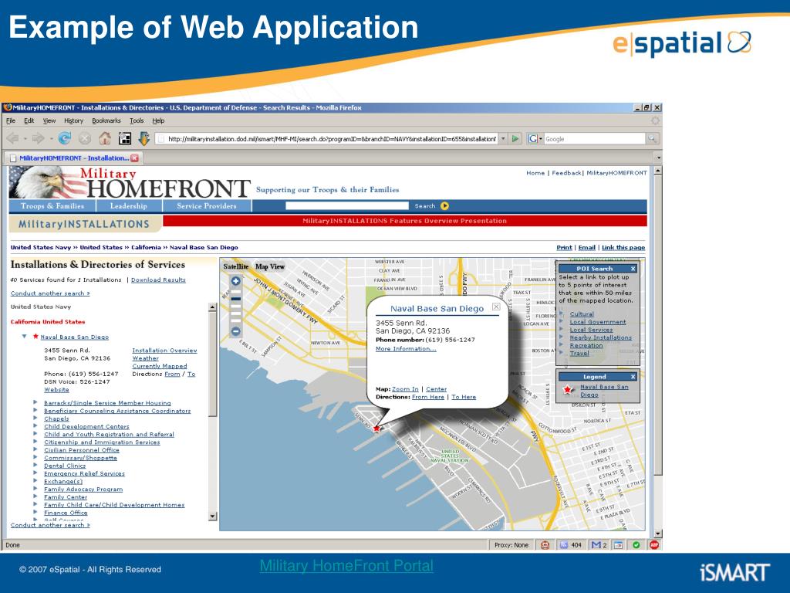Close the Legend panel
This screenshot has height=593, width=790.
coord(633,377)
